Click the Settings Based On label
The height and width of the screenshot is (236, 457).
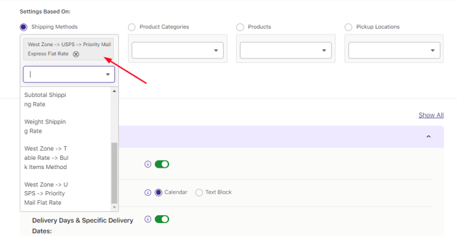45,12
